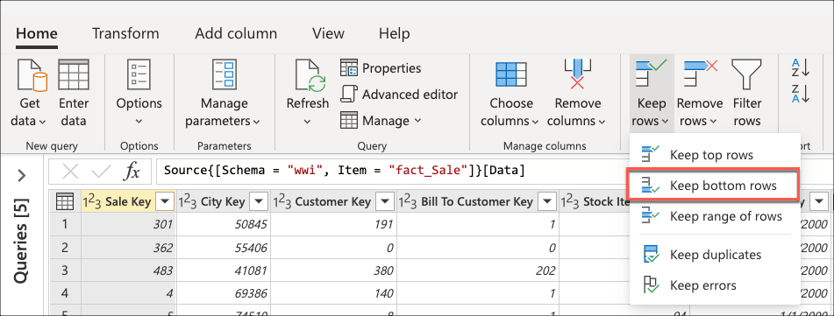
Task: Switch to the Help tab
Action: point(394,33)
